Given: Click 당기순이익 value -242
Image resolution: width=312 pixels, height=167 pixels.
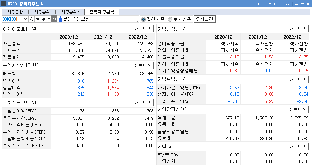Looking at the screenshot, I should [x=80, y=94].
